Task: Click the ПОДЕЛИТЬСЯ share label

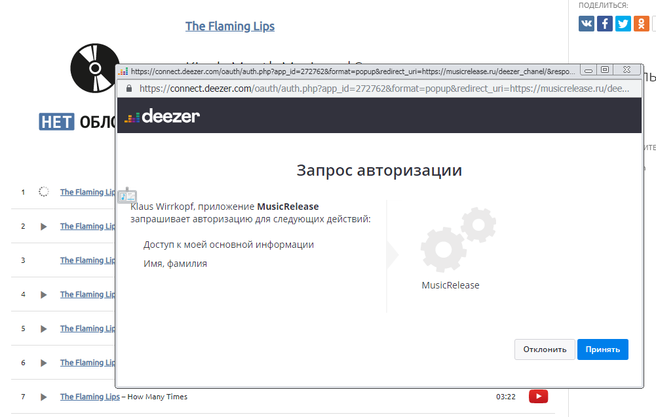Action: 604,5
